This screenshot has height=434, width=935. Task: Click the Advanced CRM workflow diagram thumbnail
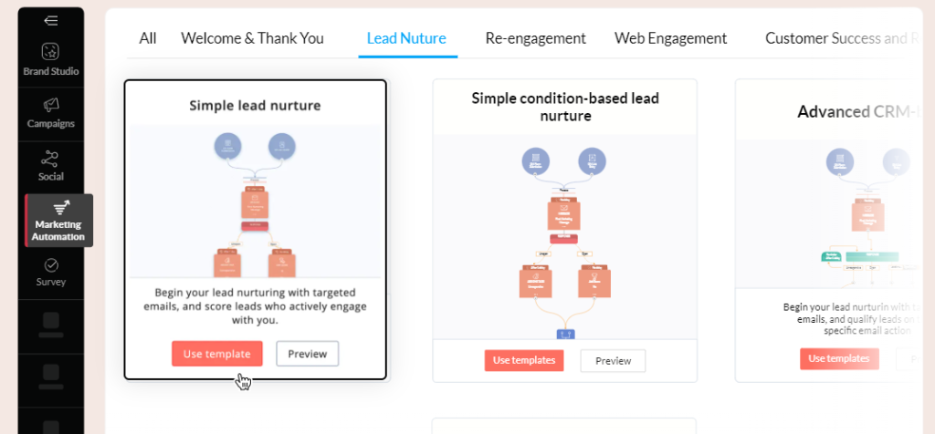[828, 216]
